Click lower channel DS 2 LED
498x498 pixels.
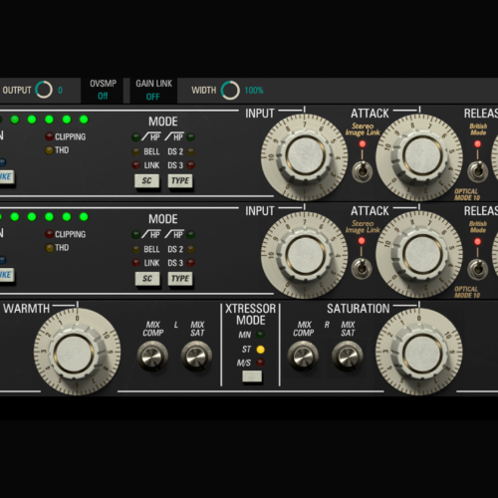190,249
